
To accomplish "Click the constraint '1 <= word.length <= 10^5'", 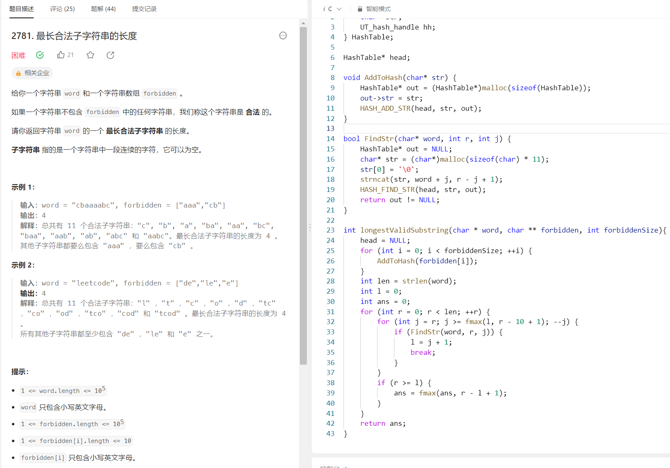I will [63, 390].
